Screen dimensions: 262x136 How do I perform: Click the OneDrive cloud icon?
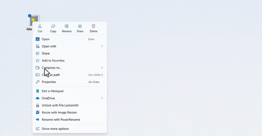(38, 98)
